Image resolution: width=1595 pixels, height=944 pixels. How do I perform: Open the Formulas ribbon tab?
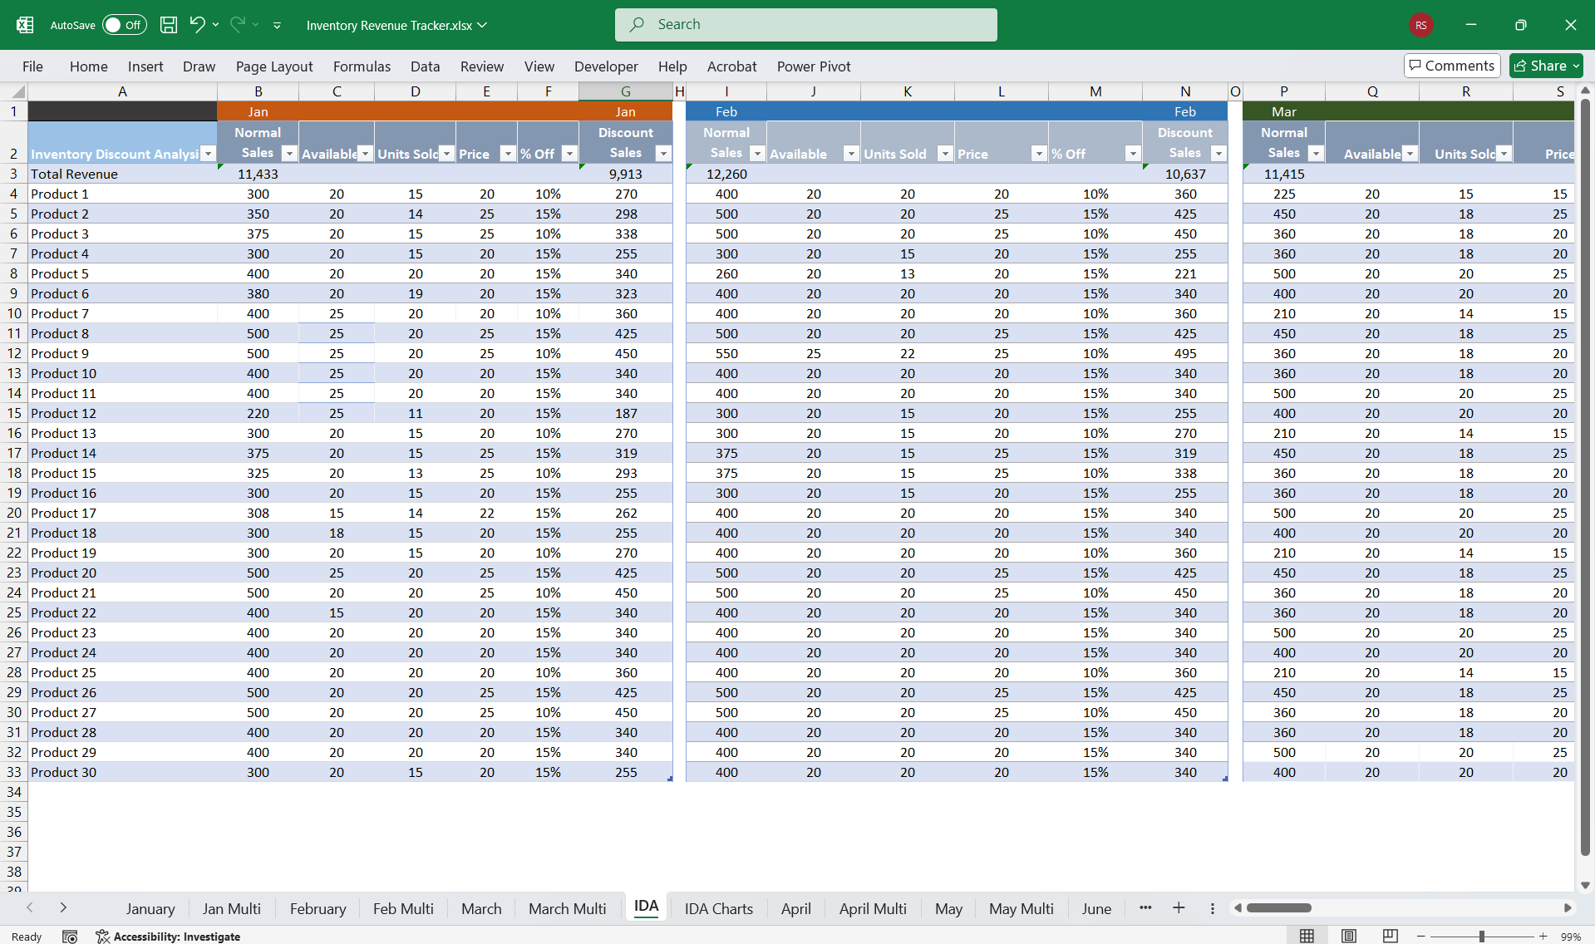(362, 66)
